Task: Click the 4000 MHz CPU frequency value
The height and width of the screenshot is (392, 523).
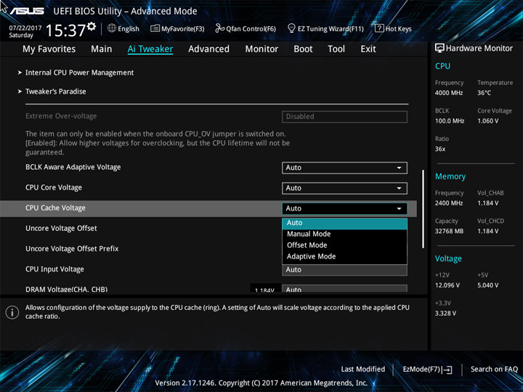Action: (449, 93)
